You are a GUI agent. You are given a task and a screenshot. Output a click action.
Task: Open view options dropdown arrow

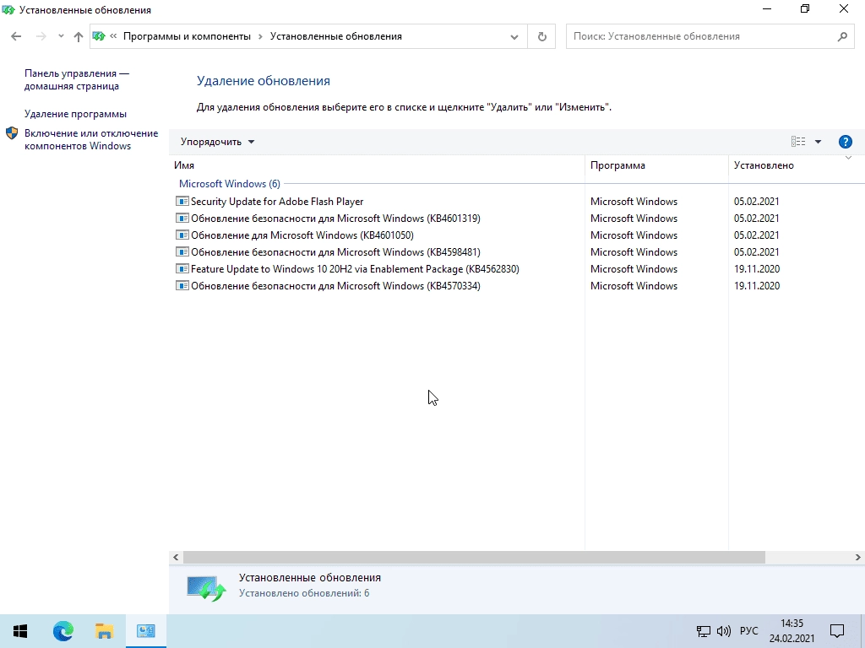tap(818, 142)
